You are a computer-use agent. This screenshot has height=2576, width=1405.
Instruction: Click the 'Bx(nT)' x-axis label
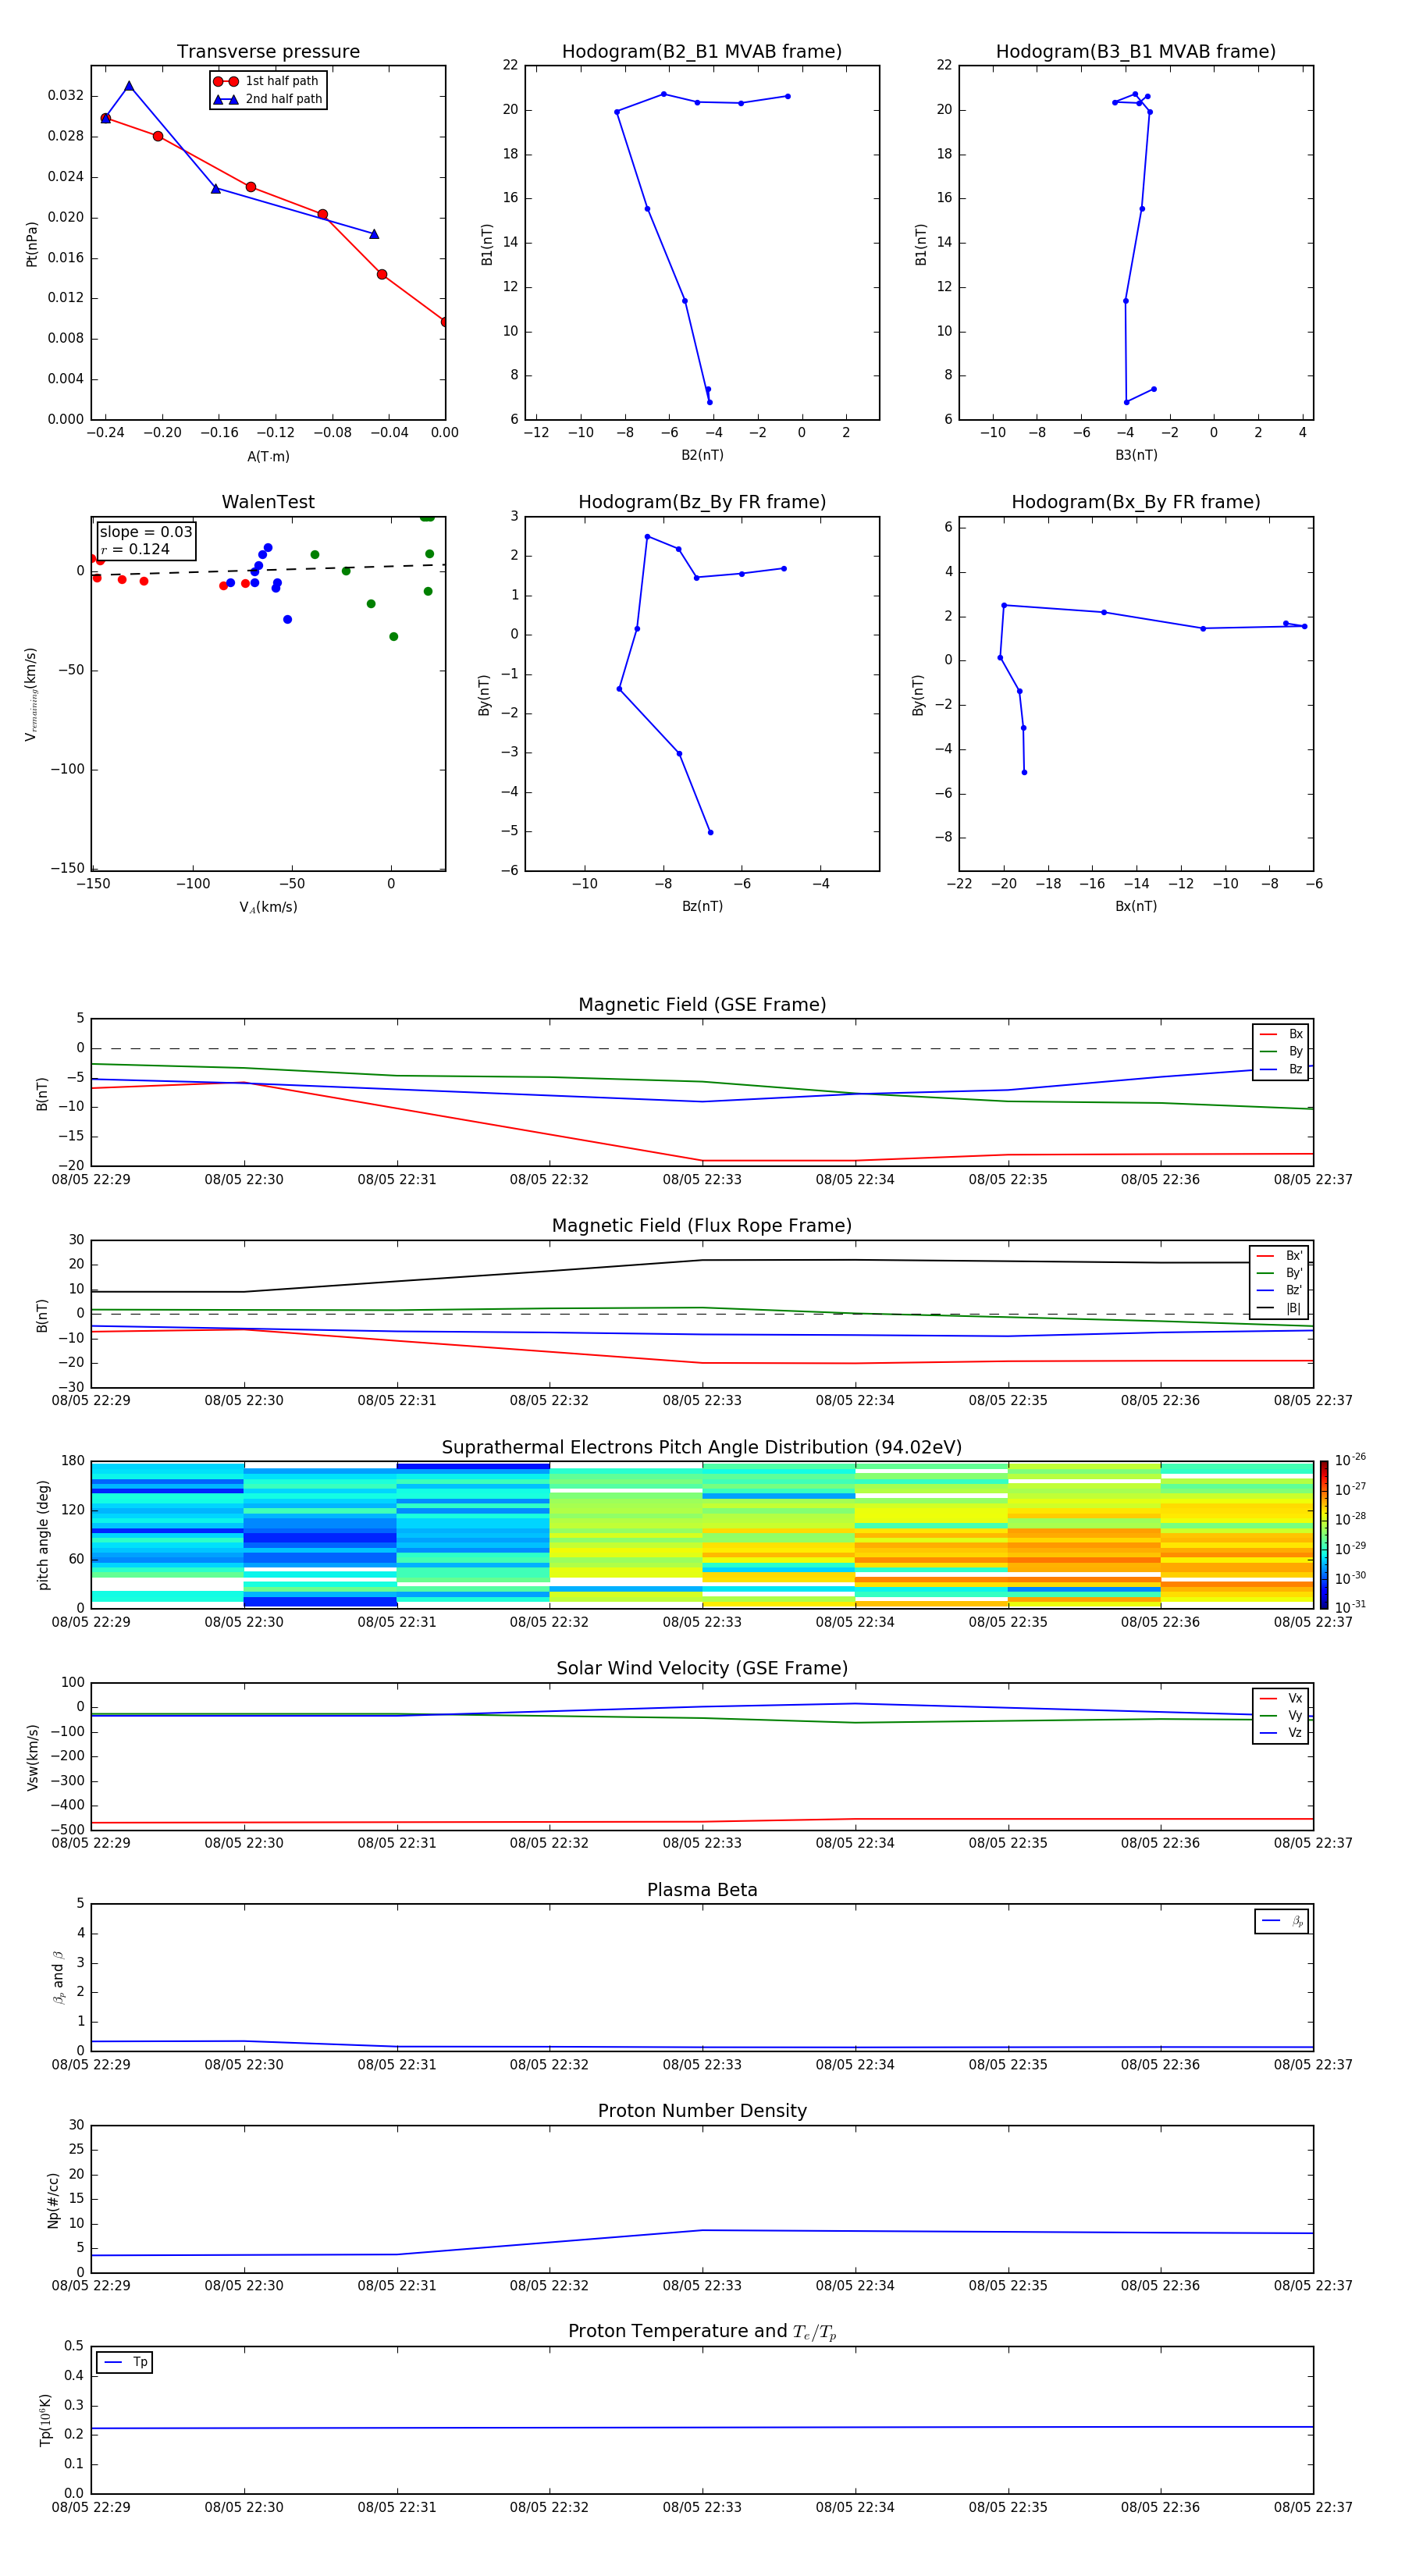pos(1136,906)
